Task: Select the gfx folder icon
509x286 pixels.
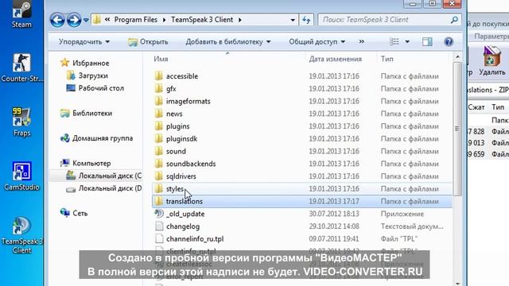Action: tap(159, 88)
